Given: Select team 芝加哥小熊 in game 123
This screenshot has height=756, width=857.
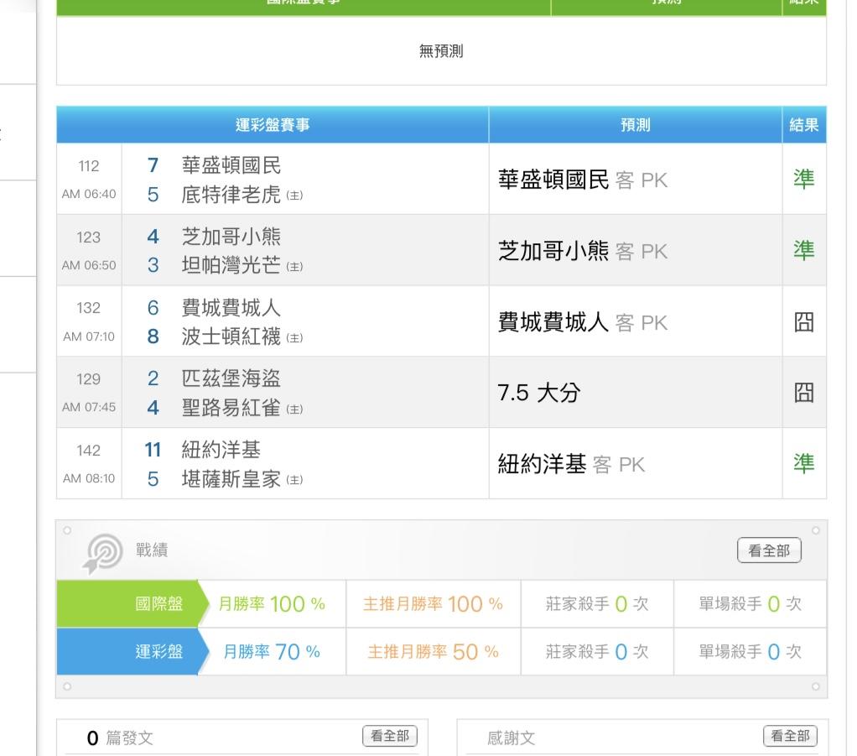Looking at the screenshot, I should (231, 237).
